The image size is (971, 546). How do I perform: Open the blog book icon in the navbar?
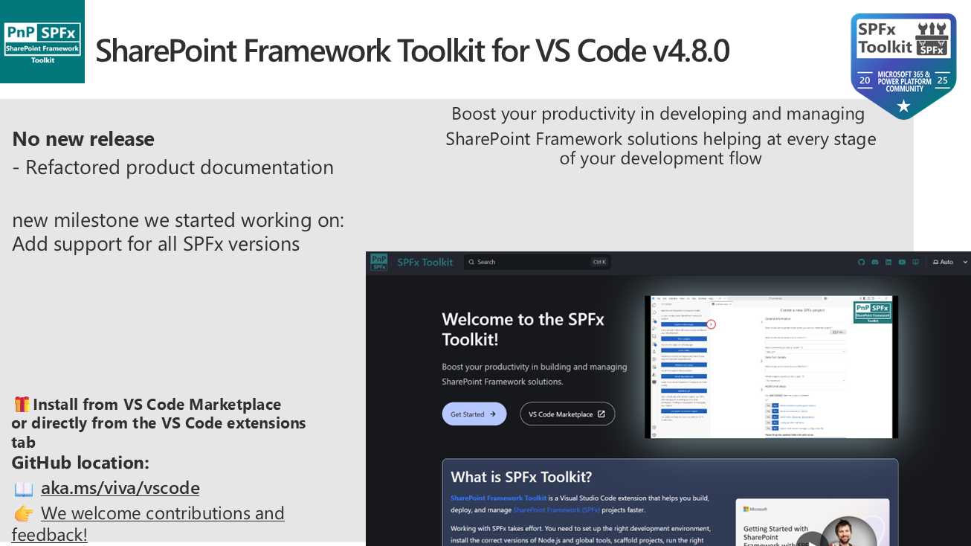coord(915,262)
